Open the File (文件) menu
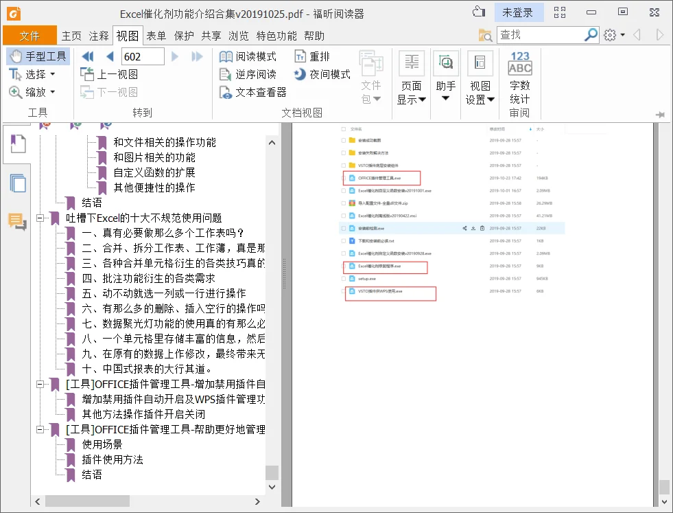The height and width of the screenshot is (513, 673). (x=29, y=36)
